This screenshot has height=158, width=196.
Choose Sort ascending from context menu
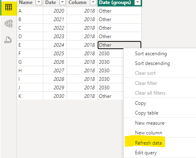[151, 54]
